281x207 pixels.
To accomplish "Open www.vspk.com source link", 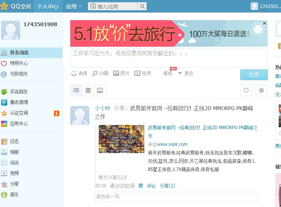I will point(172,144).
